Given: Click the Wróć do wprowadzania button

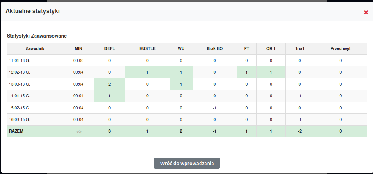Looking at the screenshot, I should (187, 163).
